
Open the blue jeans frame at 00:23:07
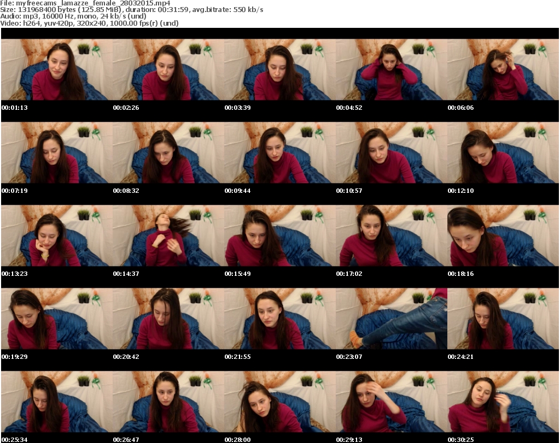tap(392, 319)
